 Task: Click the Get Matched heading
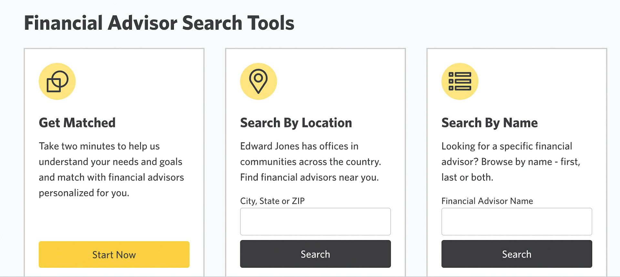click(x=77, y=123)
